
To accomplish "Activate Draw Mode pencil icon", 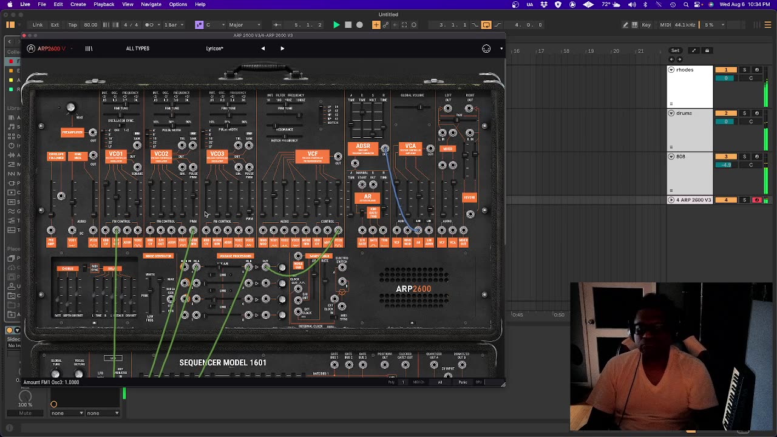I will 625,25.
